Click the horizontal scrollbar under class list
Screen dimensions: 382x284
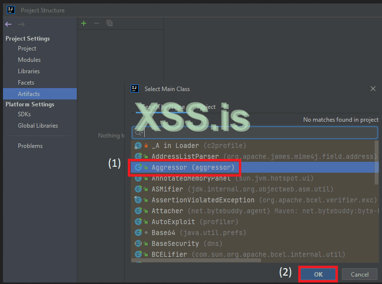pyautogui.click(x=196, y=260)
